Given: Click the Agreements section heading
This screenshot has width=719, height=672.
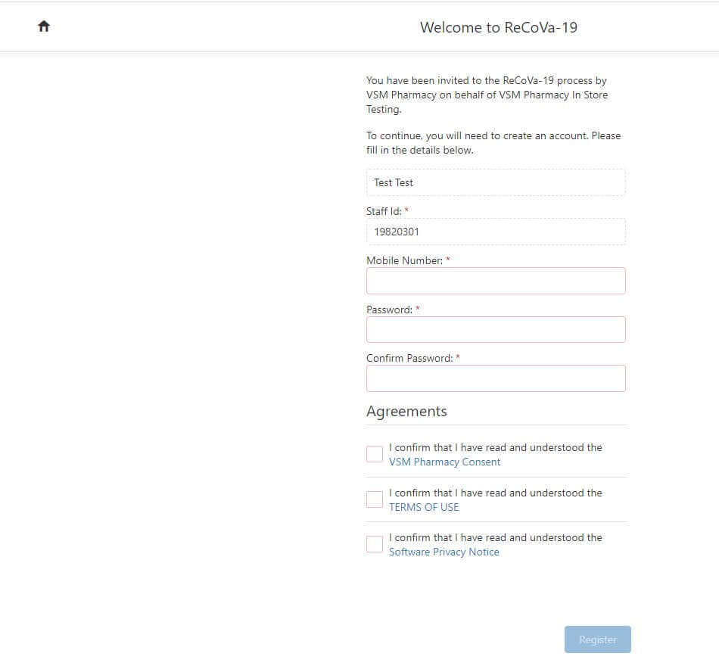Looking at the screenshot, I should click(x=406, y=411).
